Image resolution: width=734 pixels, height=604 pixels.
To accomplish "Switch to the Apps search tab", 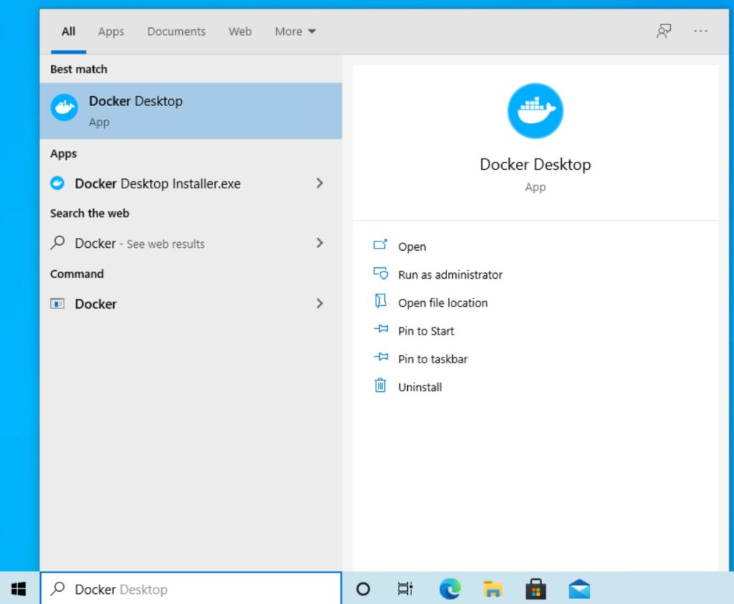I will click(x=111, y=32).
